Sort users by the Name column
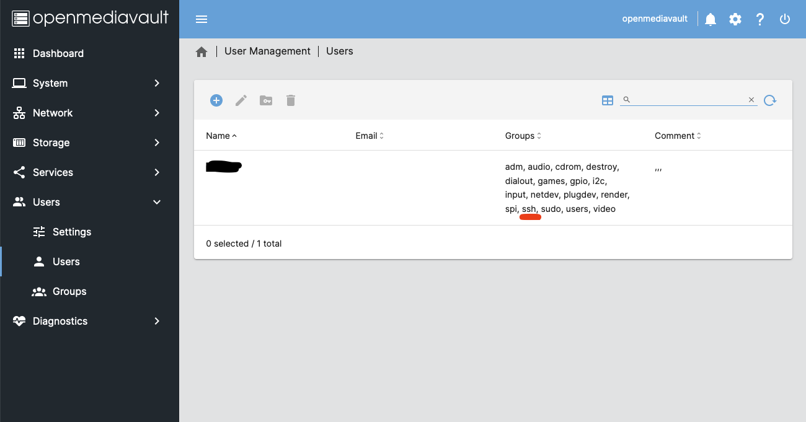The image size is (806, 422). [x=219, y=135]
